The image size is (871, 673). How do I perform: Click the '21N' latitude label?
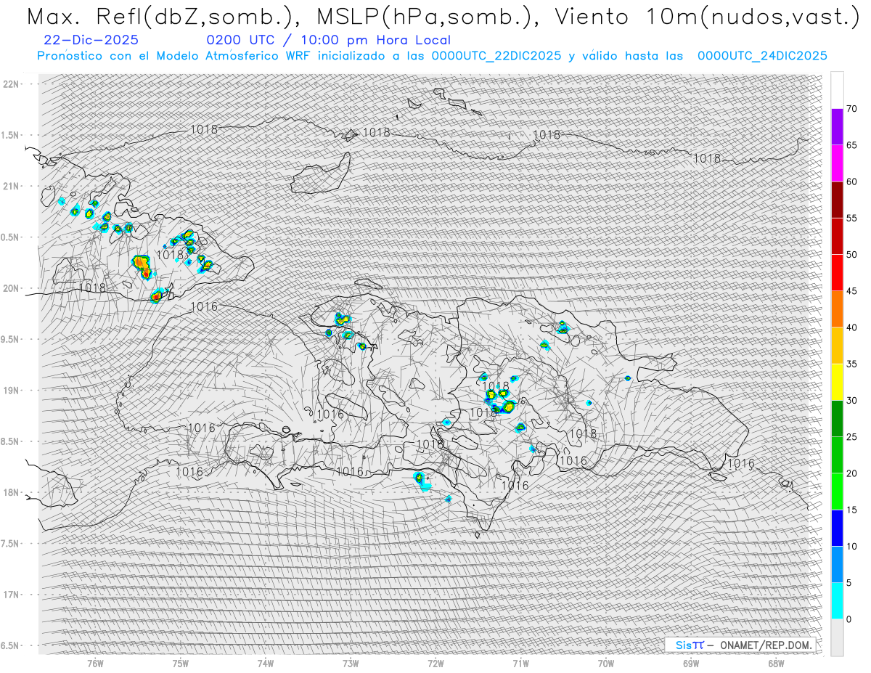pos(10,186)
